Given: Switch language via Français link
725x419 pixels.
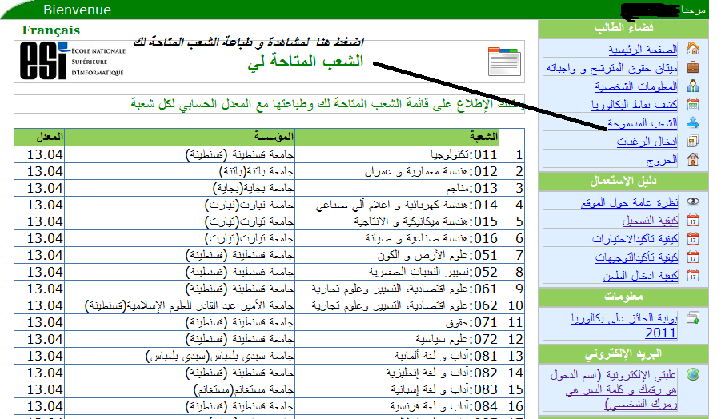Looking at the screenshot, I should tap(51, 30).
